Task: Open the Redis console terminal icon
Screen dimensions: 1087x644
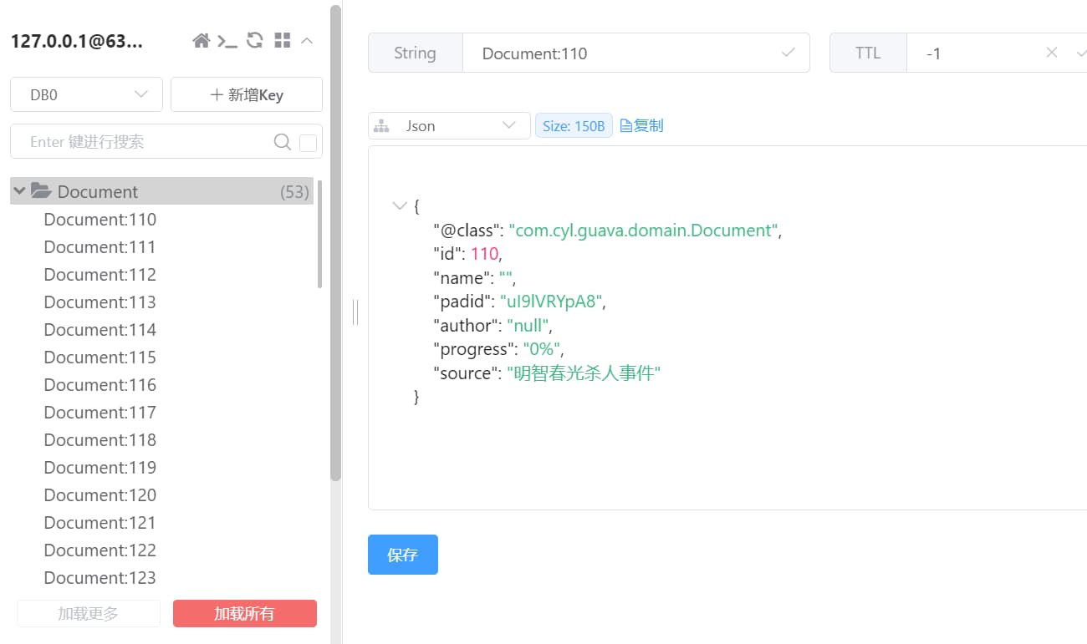Action: click(x=227, y=40)
